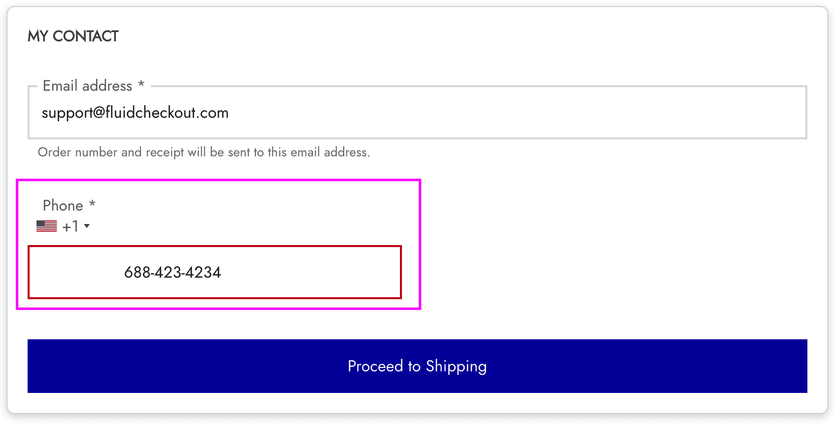Click the order number and receipt helper text
The width and height of the screenshot is (836, 426).
point(204,152)
